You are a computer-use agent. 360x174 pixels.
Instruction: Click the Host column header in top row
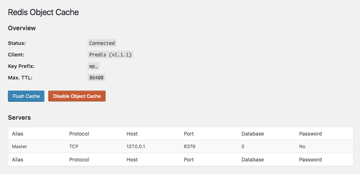click(132, 134)
